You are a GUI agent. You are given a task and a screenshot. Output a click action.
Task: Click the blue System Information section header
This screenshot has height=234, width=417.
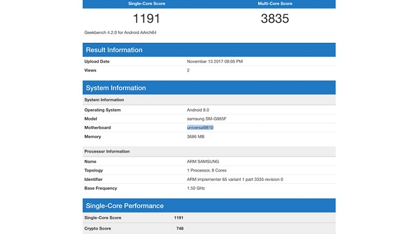(209, 88)
